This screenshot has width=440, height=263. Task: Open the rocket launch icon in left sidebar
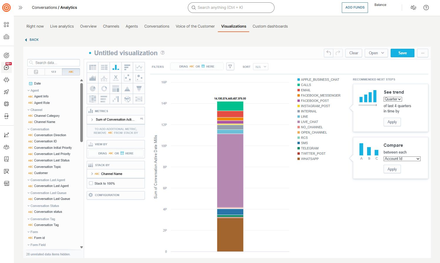click(6, 92)
